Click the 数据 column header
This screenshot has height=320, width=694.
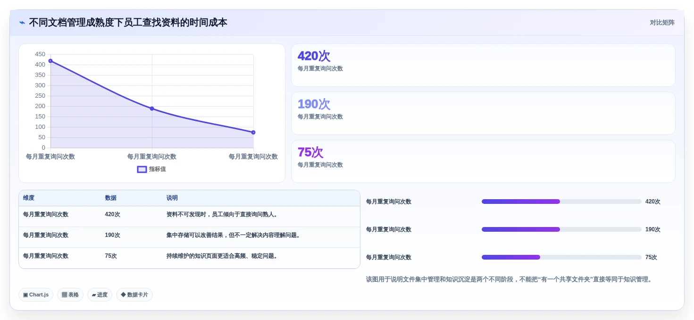point(111,198)
